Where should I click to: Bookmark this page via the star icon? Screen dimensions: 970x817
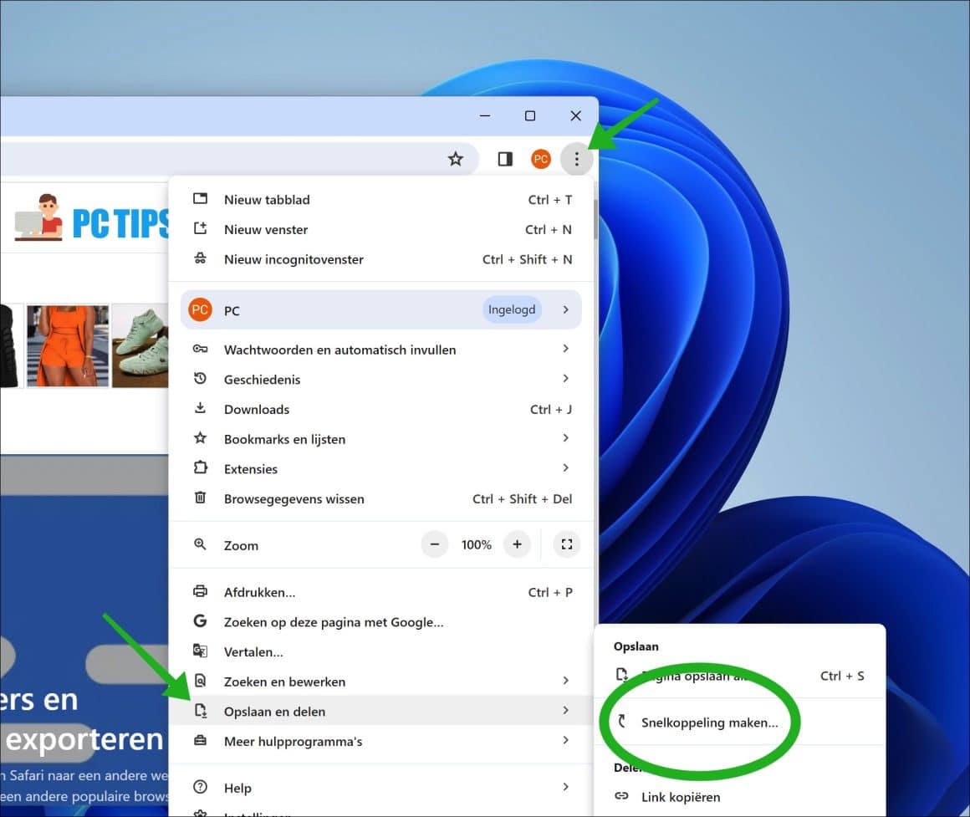[x=456, y=158]
